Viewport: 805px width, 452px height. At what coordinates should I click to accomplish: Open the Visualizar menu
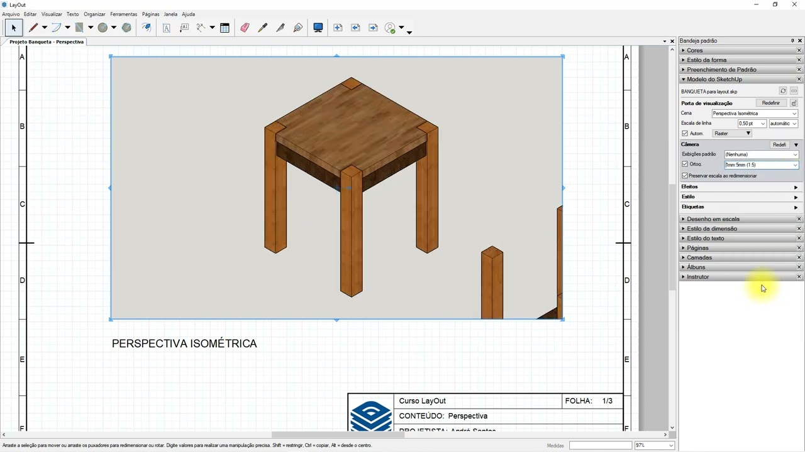52,14
